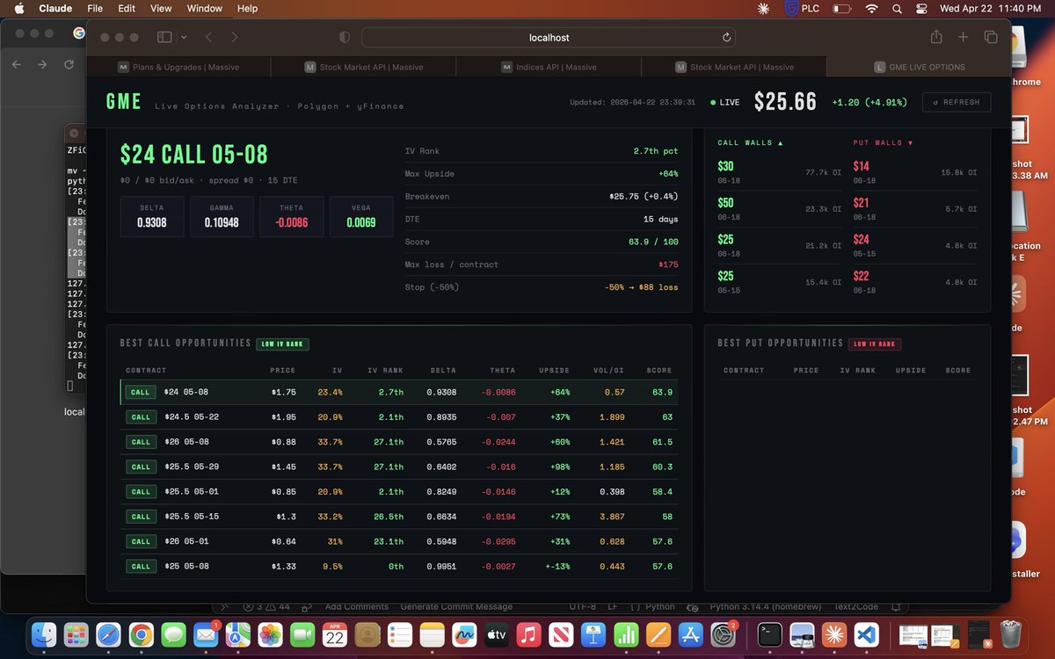Click the IV RANK column header in calls table

pyautogui.click(x=387, y=371)
